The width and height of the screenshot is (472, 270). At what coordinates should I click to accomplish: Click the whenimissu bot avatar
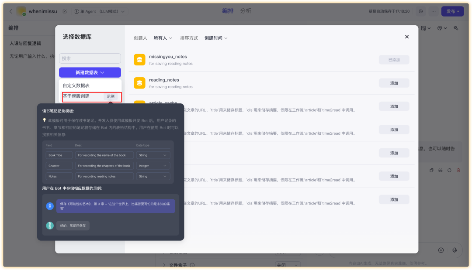pos(21,11)
